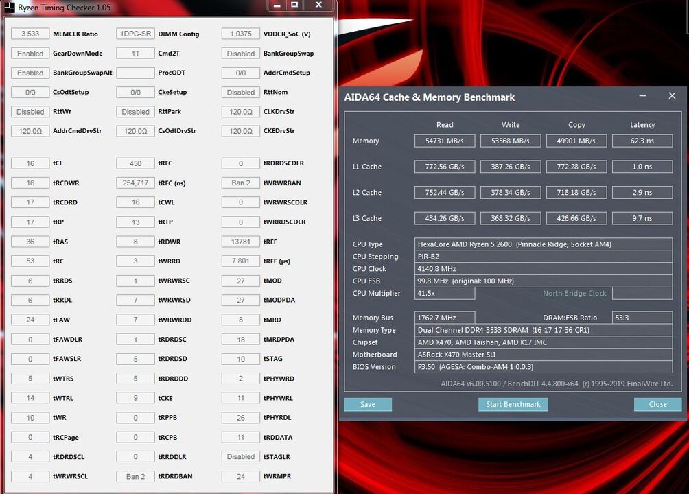Click the Memory Latency 62.3 ns value
This screenshot has height=494, width=689.
pos(642,141)
